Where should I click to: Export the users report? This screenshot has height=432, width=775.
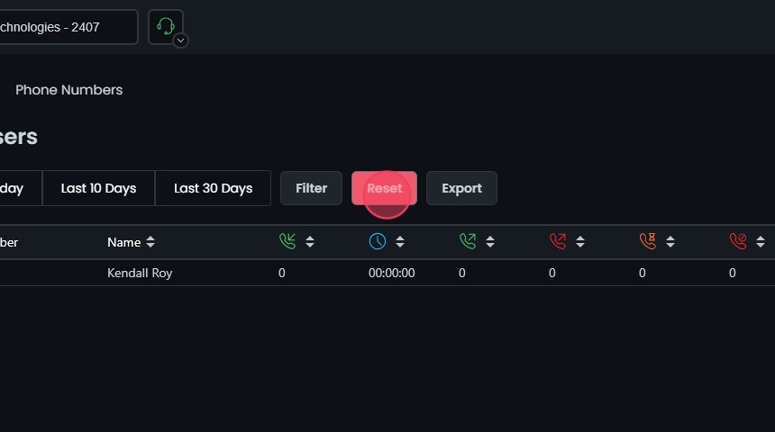point(461,188)
